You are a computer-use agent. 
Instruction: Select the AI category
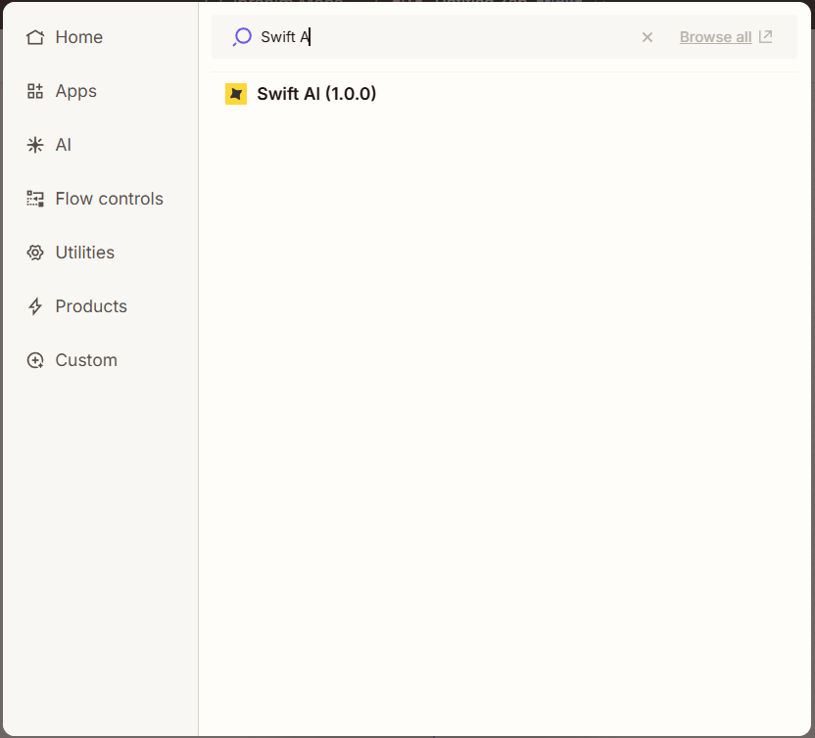[x=49, y=145]
